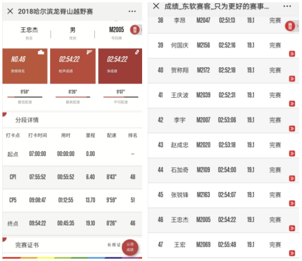Screen dimensions: 302x261
Task: Expand details arrow for 李宇 M2007
Action: (x=292, y=128)
